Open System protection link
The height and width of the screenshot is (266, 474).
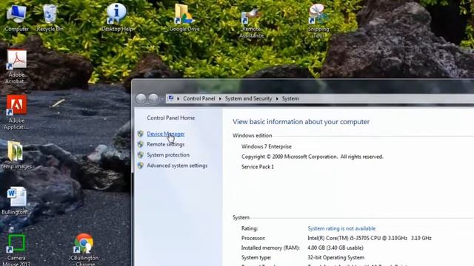point(168,155)
